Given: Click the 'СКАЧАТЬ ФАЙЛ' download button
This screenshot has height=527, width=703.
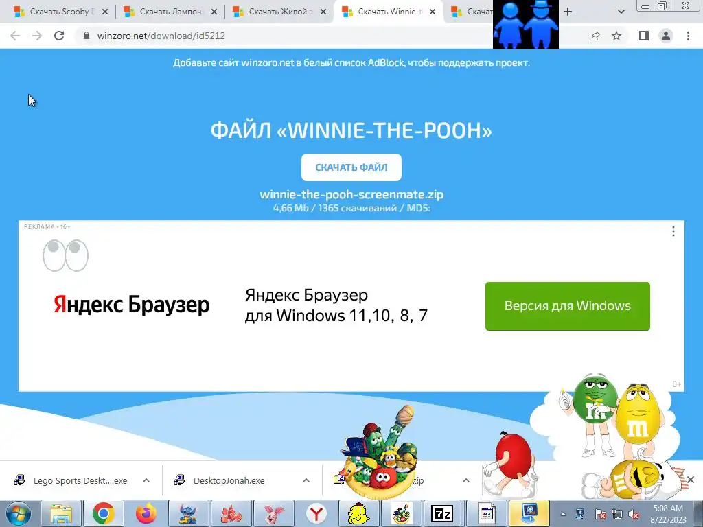Looking at the screenshot, I should (x=351, y=167).
